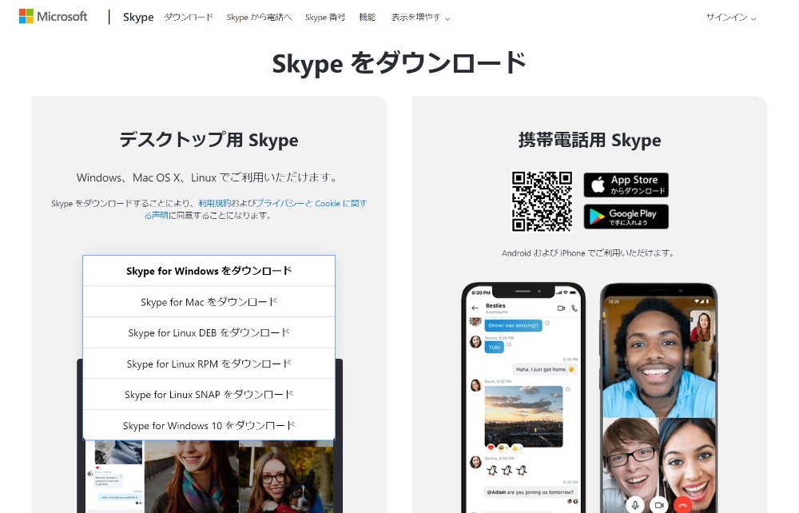Click the Skype をダウンロード page title
Viewport: 799px width, 513px height.
[x=399, y=64]
